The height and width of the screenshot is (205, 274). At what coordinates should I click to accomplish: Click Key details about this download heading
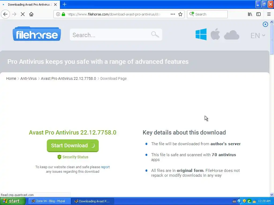tap(184, 132)
